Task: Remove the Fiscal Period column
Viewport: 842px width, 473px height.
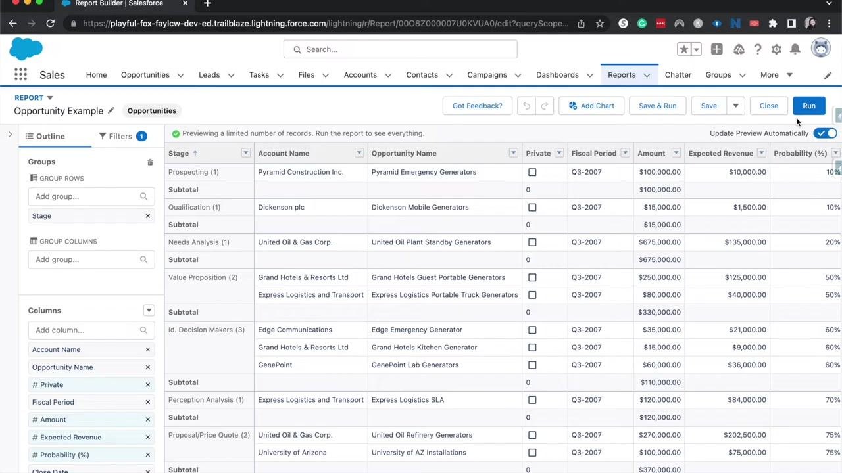Action: click(x=147, y=402)
